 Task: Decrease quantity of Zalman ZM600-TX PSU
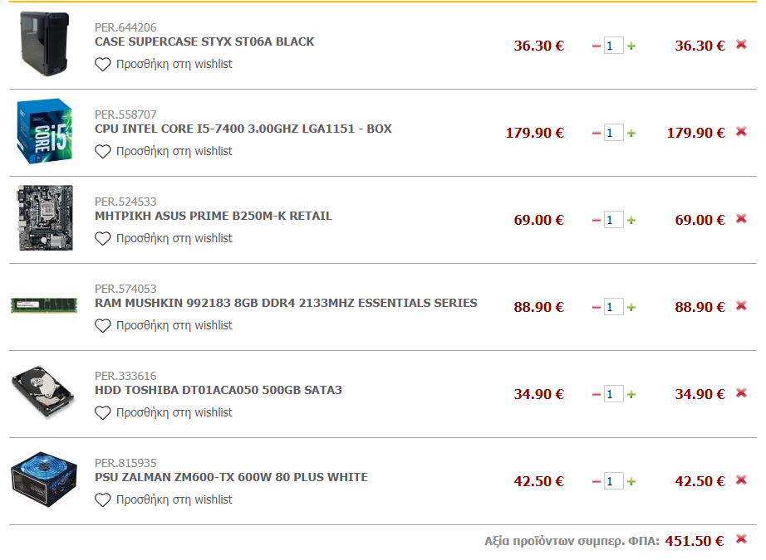pos(596,481)
